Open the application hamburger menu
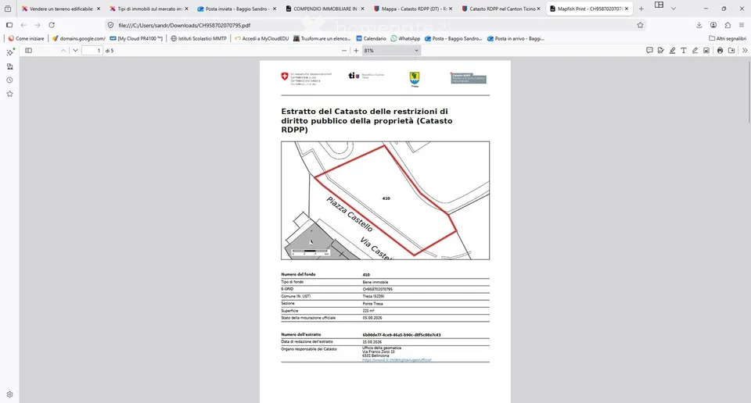The height and width of the screenshot is (403, 751). point(742,25)
